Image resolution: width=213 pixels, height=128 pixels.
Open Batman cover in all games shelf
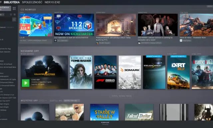[204, 112]
